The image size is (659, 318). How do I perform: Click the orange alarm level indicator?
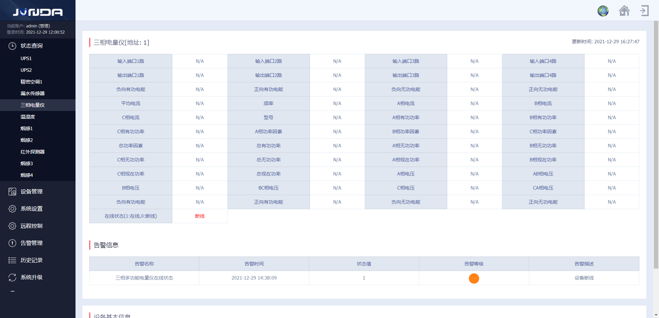tap(474, 279)
